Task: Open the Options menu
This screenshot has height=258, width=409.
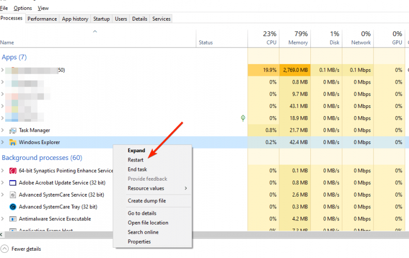Action: (23, 8)
